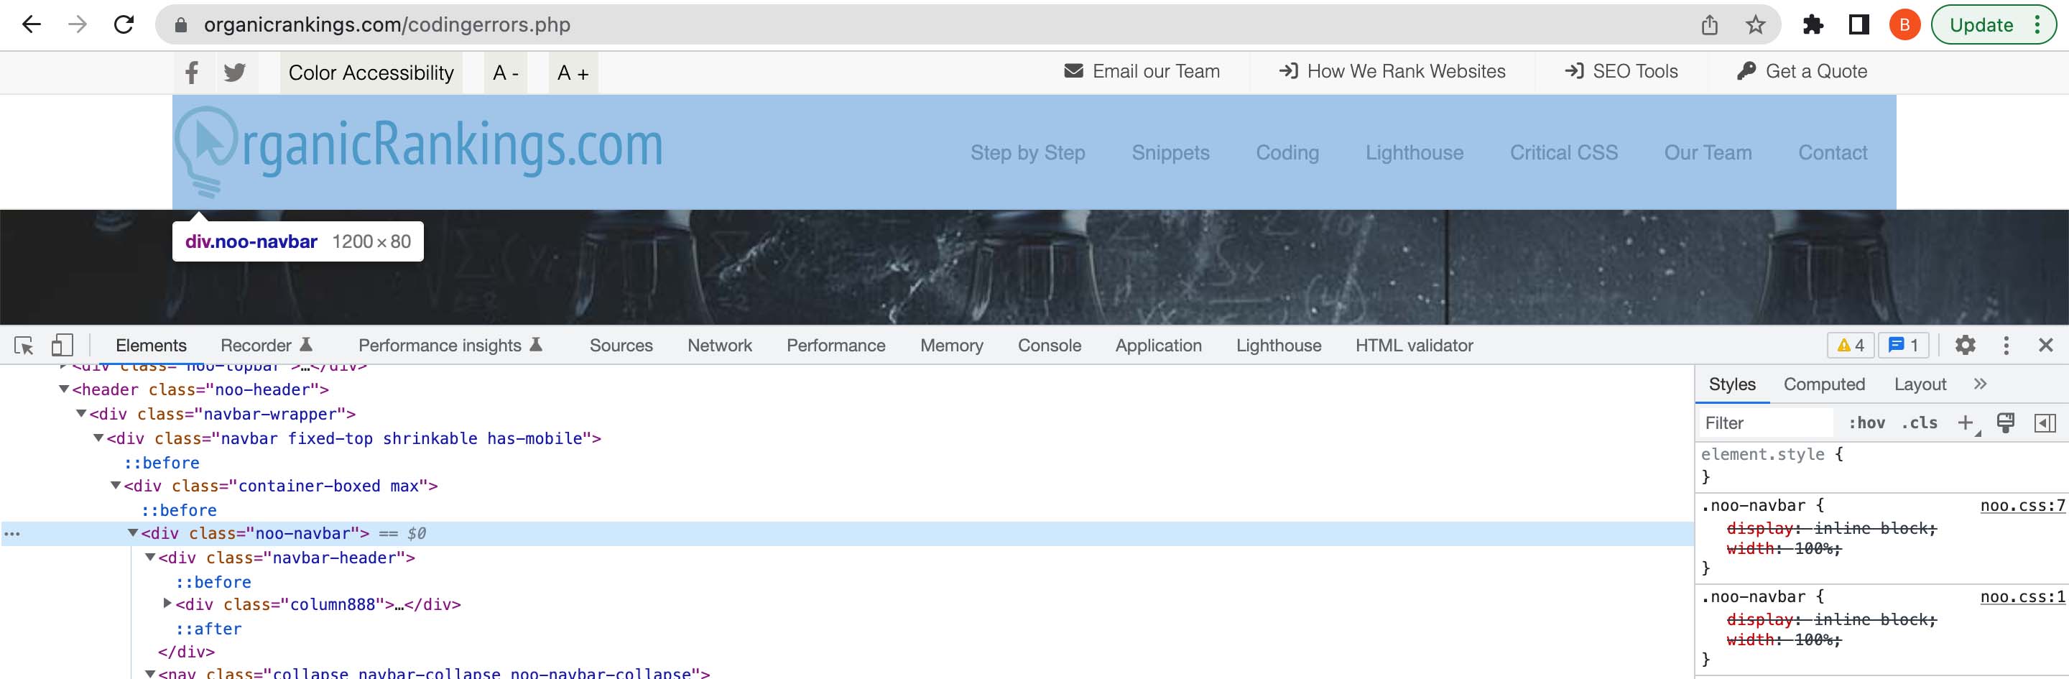This screenshot has width=2069, height=679.
Task: Click the Chrome Update button
Action: click(x=1994, y=25)
